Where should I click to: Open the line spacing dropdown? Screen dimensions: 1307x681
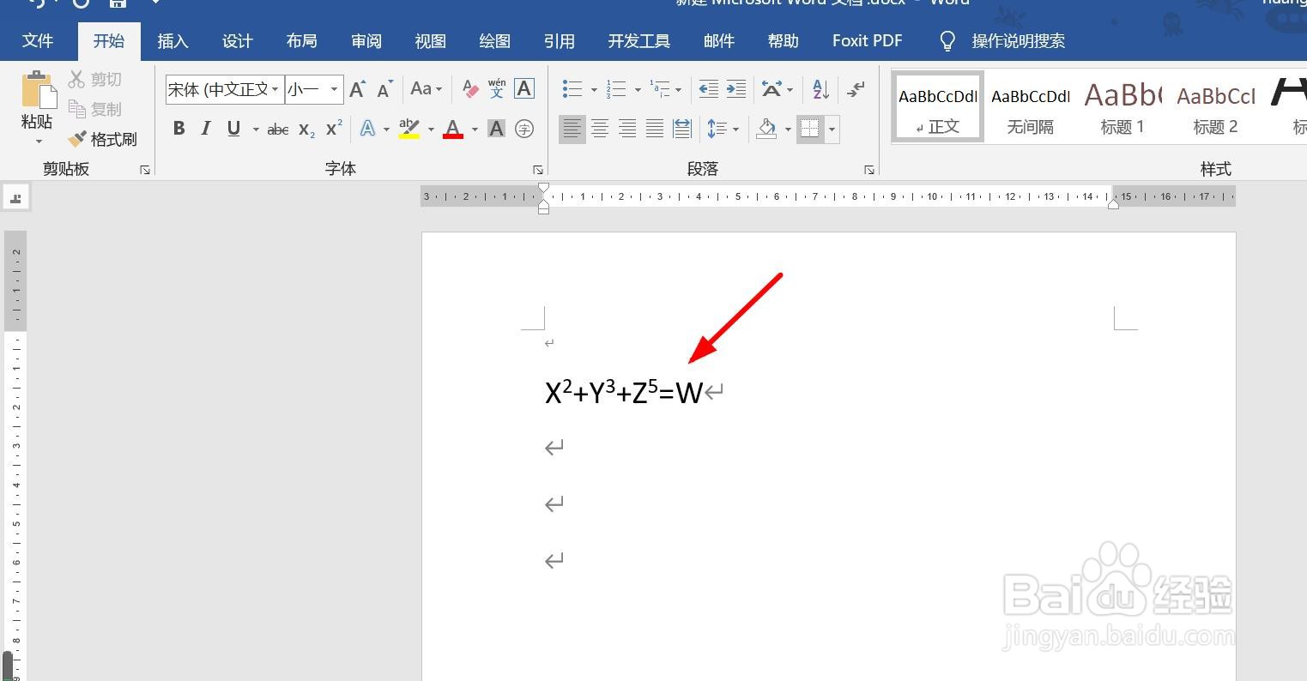click(735, 130)
